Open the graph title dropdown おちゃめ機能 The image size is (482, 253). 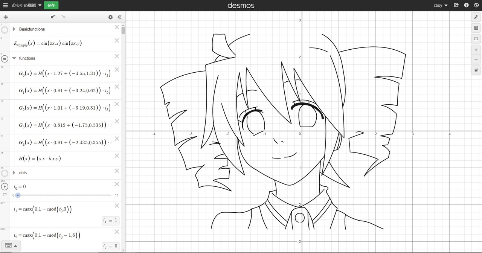point(27,5)
